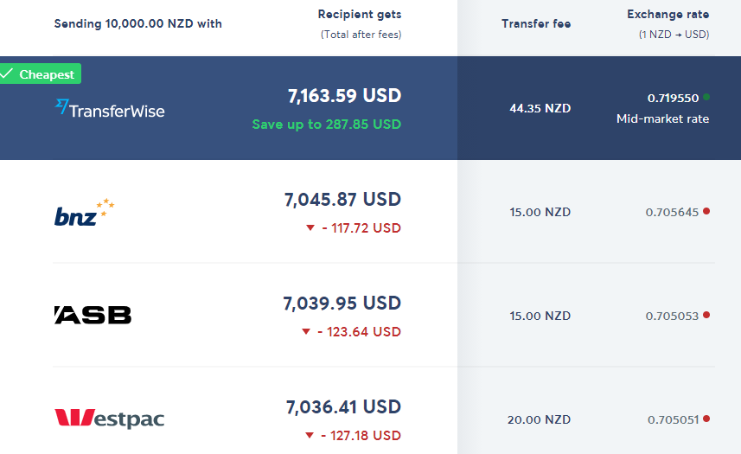The width and height of the screenshot is (741, 454).
Task: Click red down arrow by 127.18 USD
Action: (309, 436)
